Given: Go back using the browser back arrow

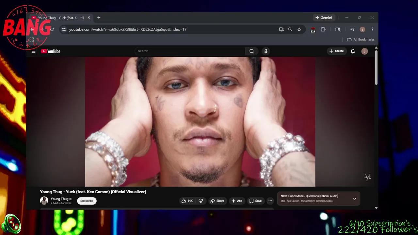Looking at the screenshot, I should (x=32, y=29).
